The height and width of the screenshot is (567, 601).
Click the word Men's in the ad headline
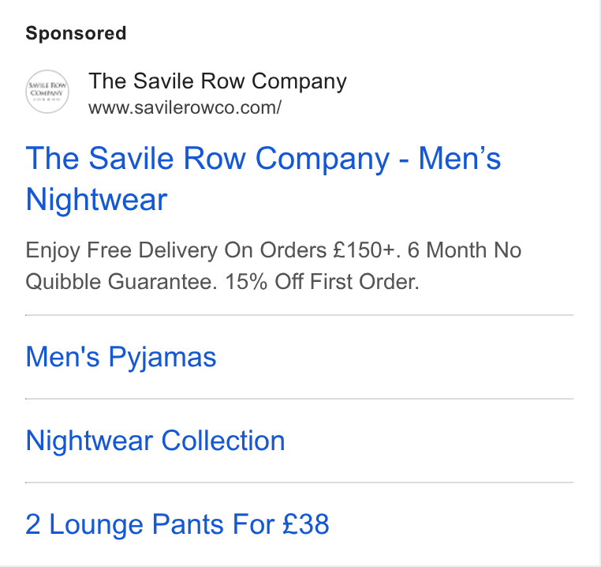pos(460,158)
